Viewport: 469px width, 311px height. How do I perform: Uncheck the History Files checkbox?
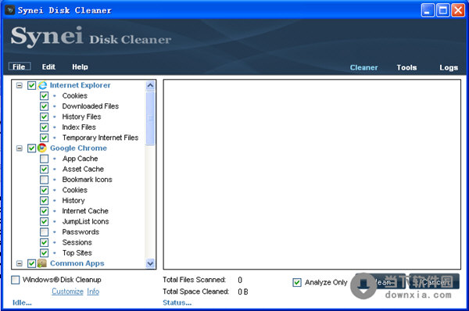tap(45, 116)
